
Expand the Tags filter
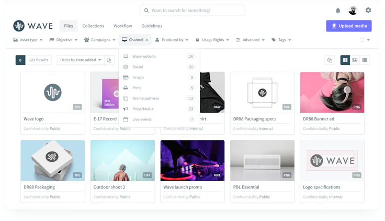tap(281, 40)
